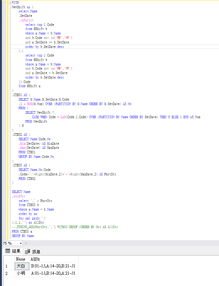Select row header 1 in results grid
The image size is (219, 286).
pos(9,266)
